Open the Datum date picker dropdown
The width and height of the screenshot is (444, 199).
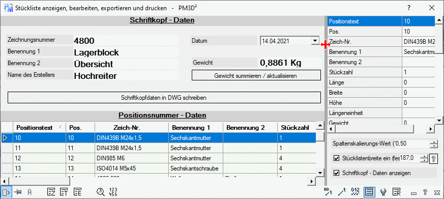click(315, 41)
